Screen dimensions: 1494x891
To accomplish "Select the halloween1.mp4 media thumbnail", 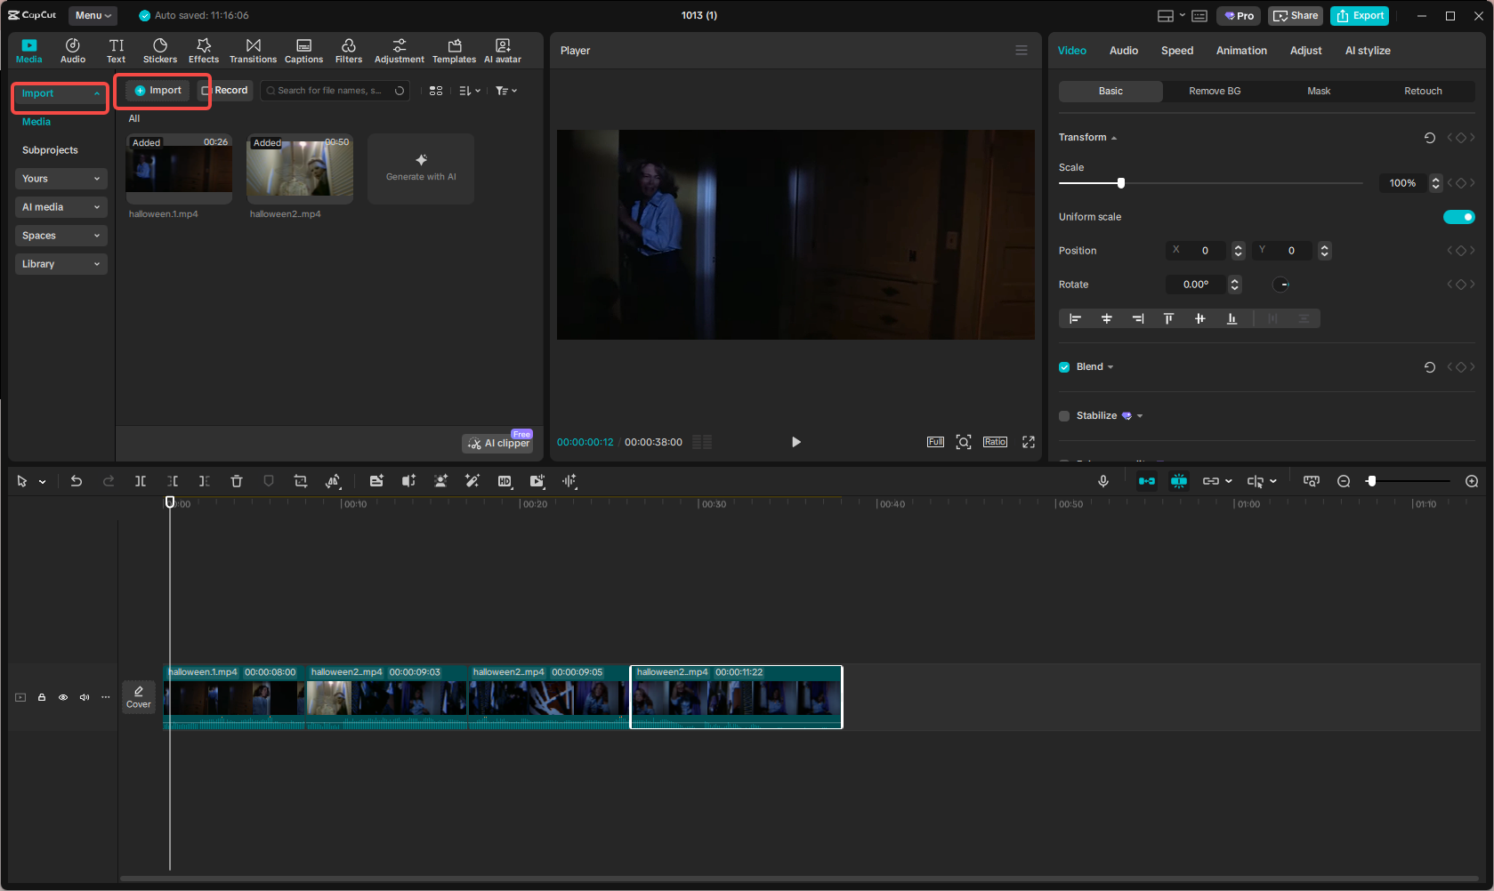I will pos(179,169).
